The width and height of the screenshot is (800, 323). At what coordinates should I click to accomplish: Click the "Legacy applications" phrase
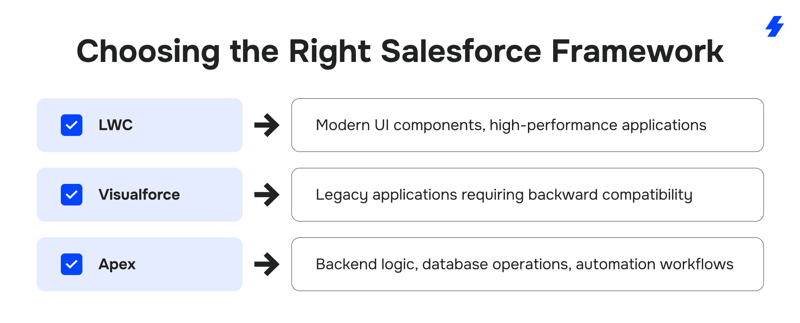tap(386, 195)
